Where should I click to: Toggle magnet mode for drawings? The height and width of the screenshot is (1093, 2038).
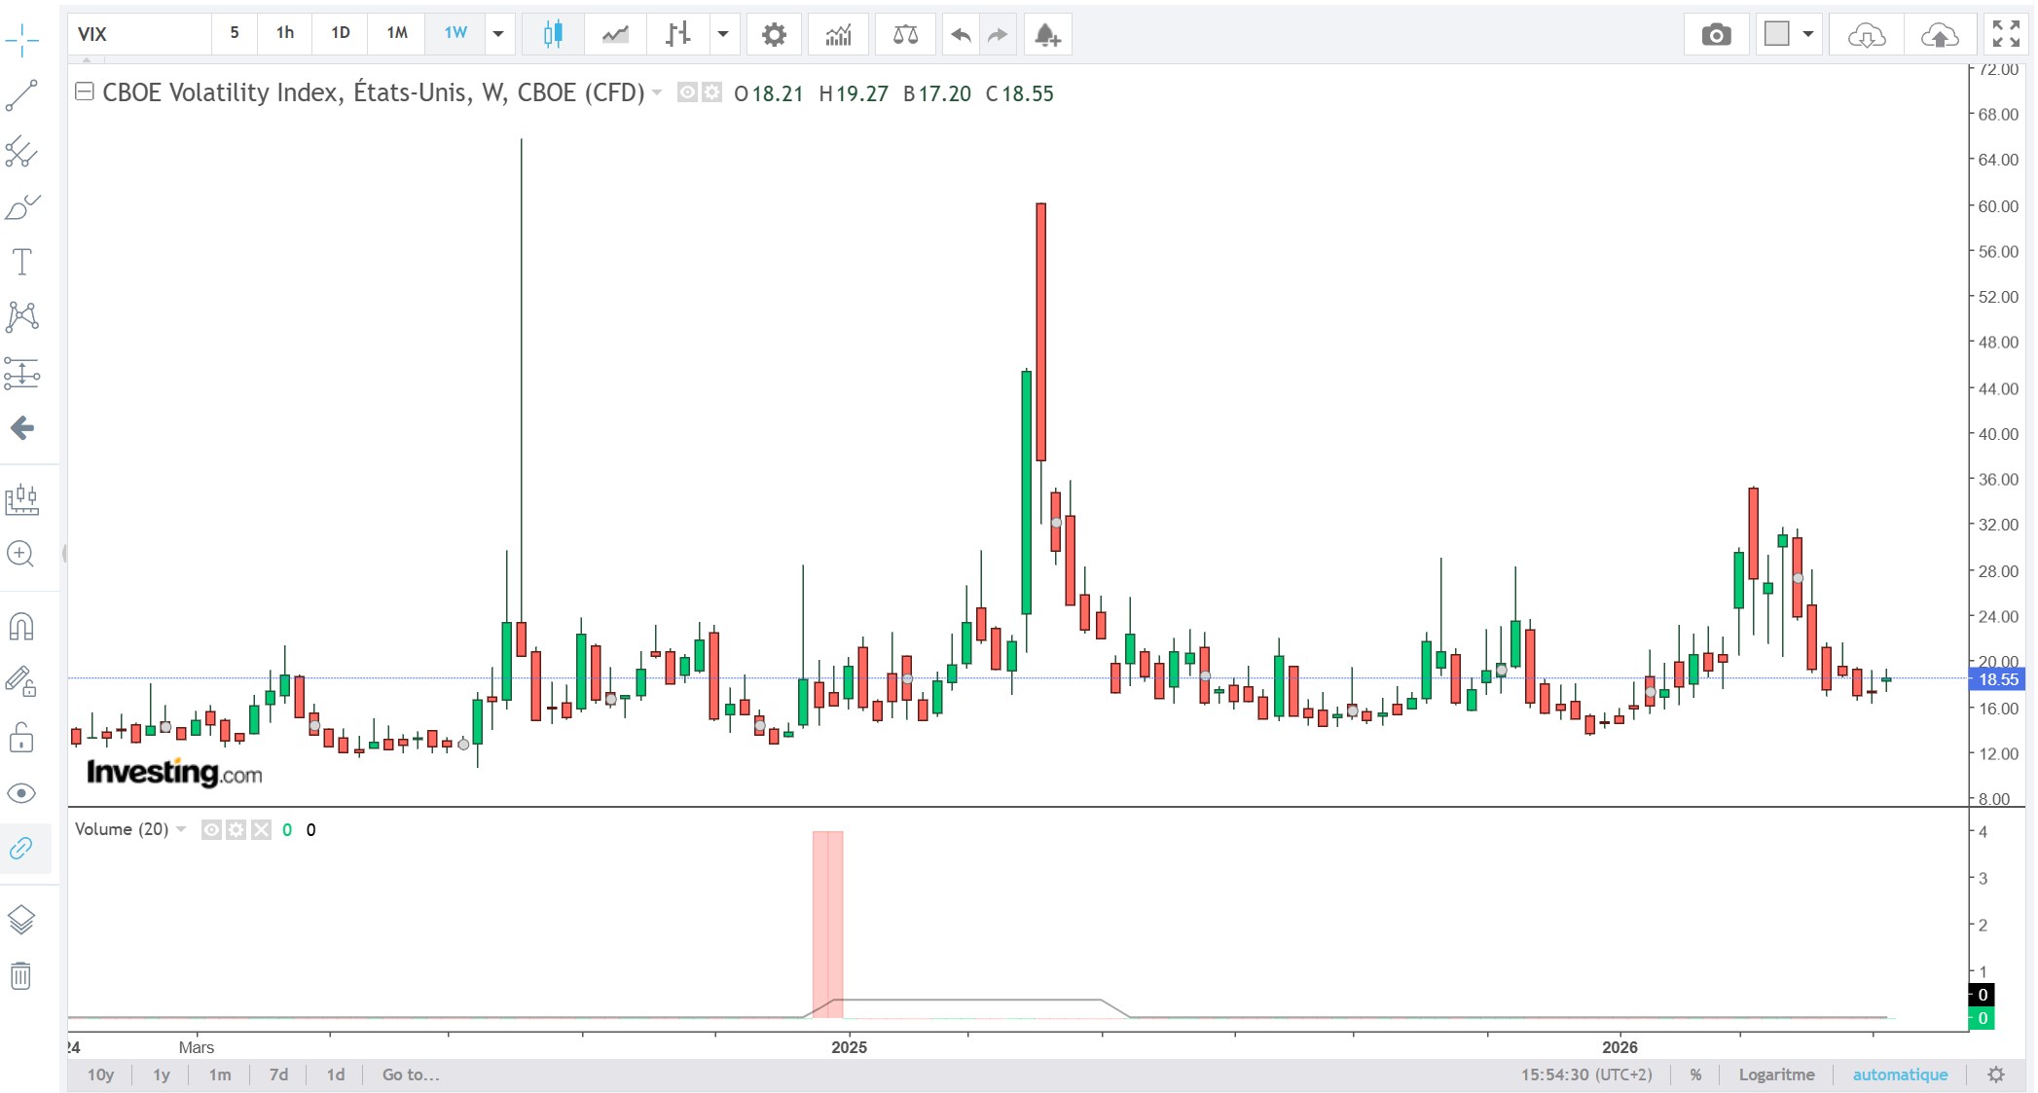coord(21,627)
